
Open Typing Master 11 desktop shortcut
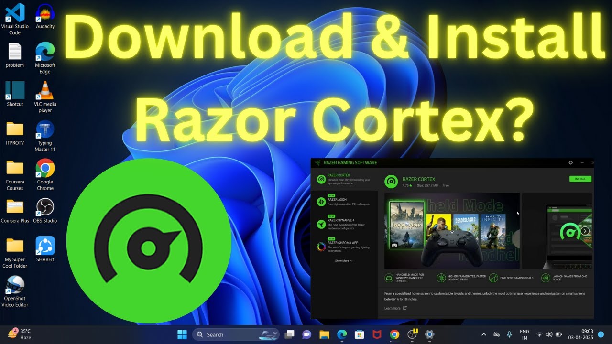(x=45, y=136)
